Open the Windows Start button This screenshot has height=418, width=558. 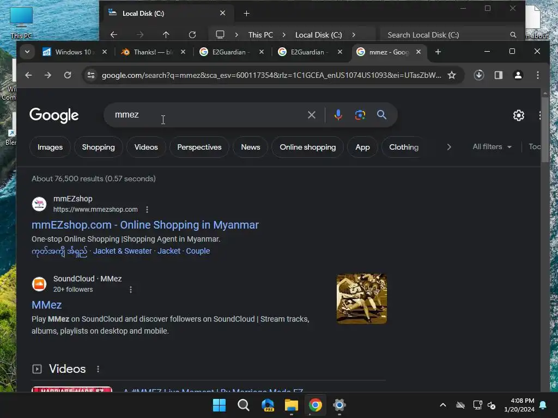click(x=219, y=405)
